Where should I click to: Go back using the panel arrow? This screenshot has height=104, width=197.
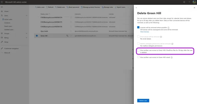[136, 8]
